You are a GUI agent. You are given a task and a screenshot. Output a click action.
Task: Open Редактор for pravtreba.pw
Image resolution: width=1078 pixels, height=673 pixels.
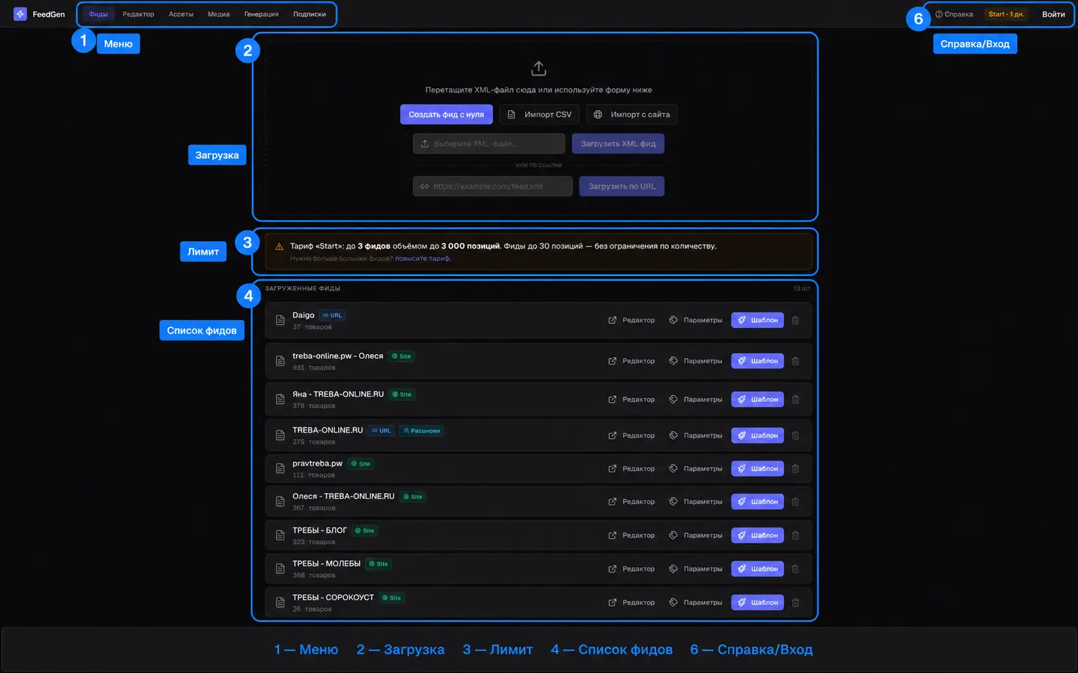point(632,469)
